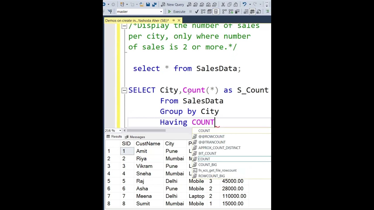Select row header number 5
The height and width of the screenshot is (210, 374).
[x=112, y=181]
